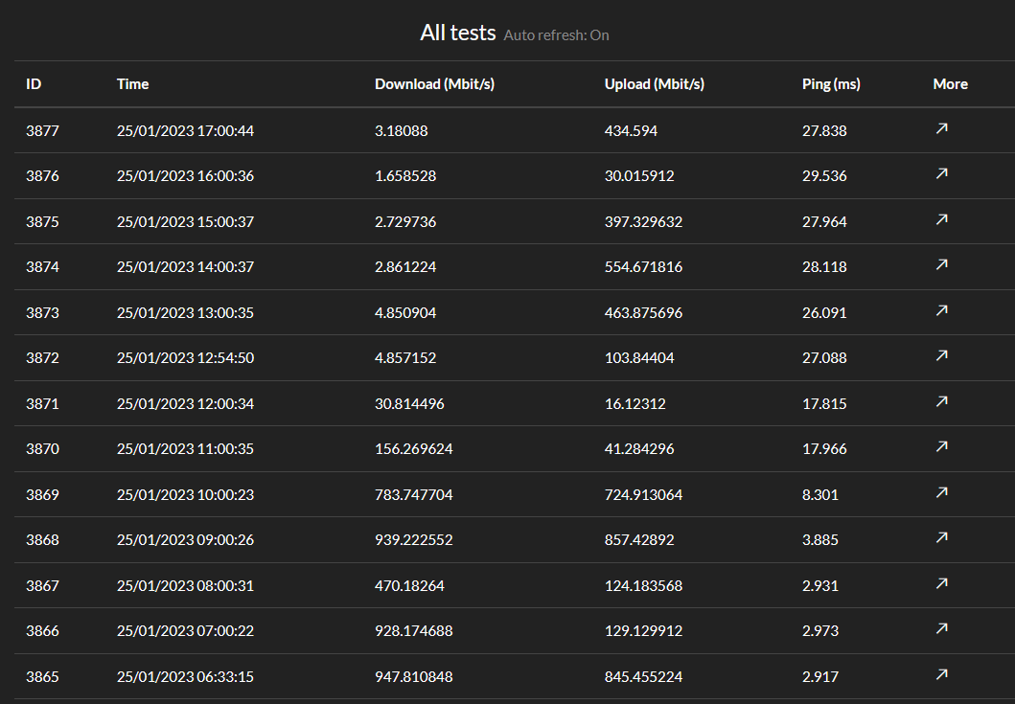Click the Time column header
The height and width of the screenshot is (704, 1015).
point(132,84)
